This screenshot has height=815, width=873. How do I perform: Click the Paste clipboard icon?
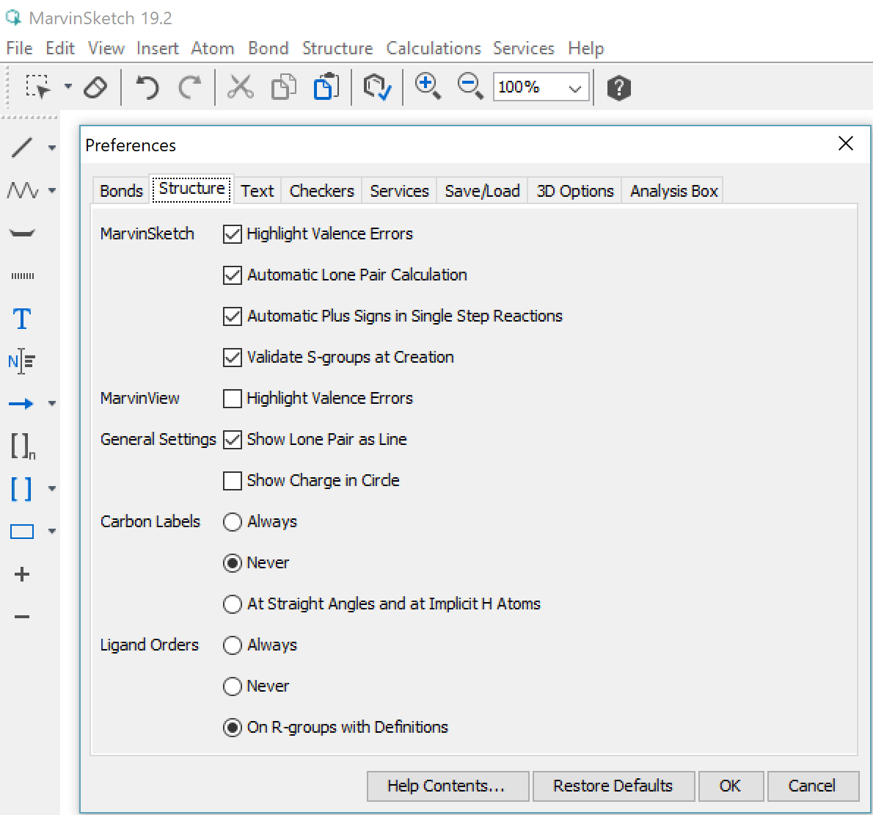(x=326, y=87)
